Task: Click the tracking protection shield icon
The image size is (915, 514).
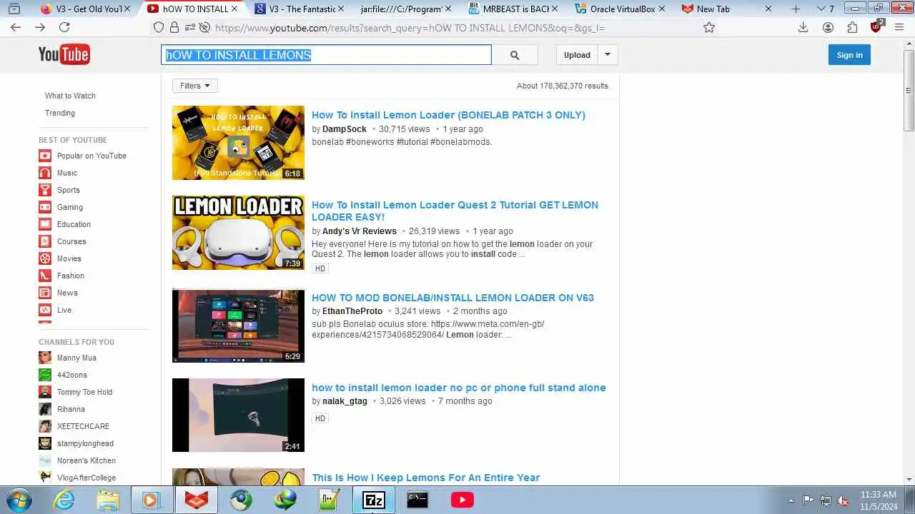Action: 159,27
